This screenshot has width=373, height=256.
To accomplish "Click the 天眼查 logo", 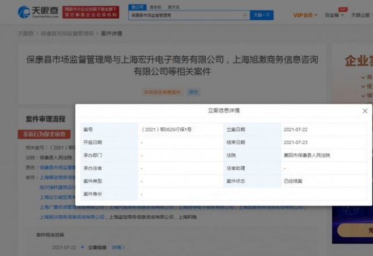I will tap(38, 12).
